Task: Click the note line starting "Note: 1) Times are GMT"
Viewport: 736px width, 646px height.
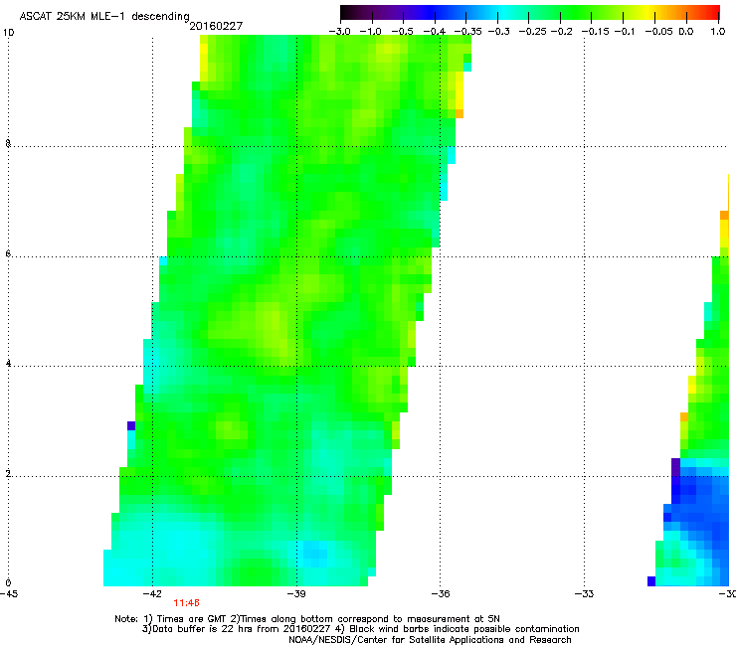Action: pyautogui.click(x=307, y=619)
